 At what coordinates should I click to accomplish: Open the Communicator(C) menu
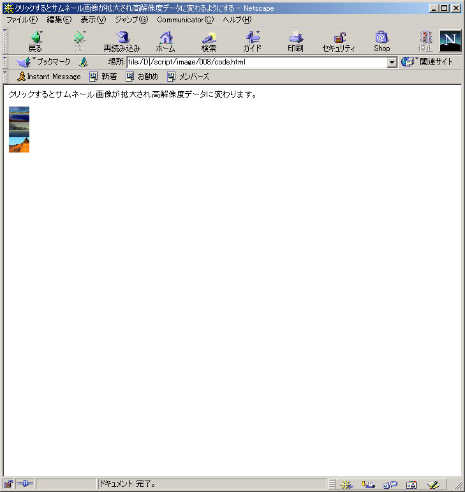(x=186, y=20)
